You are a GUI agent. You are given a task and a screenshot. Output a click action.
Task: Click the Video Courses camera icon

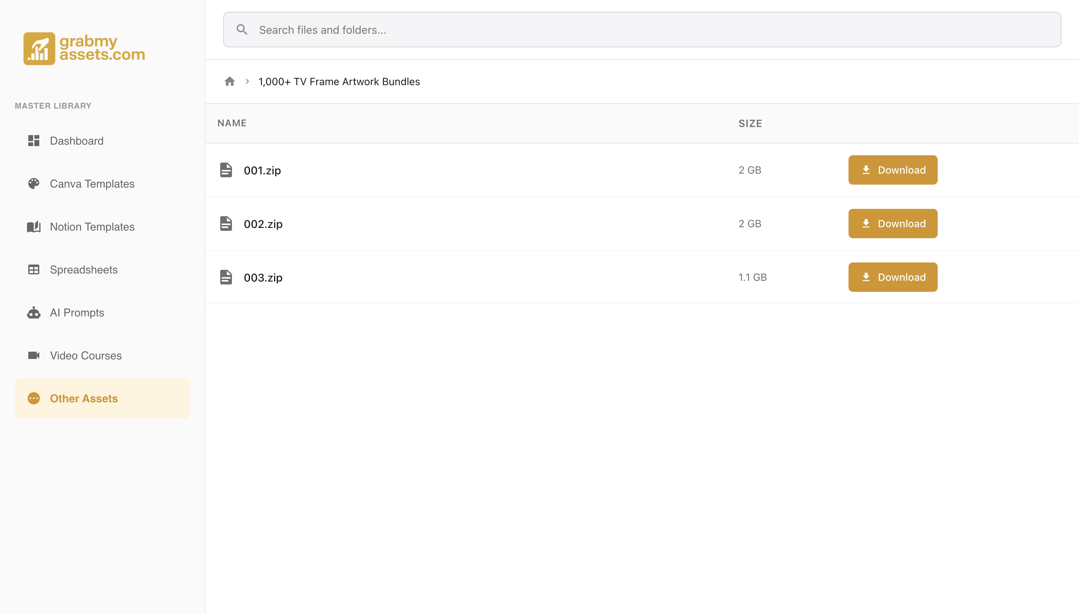click(34, 355)
